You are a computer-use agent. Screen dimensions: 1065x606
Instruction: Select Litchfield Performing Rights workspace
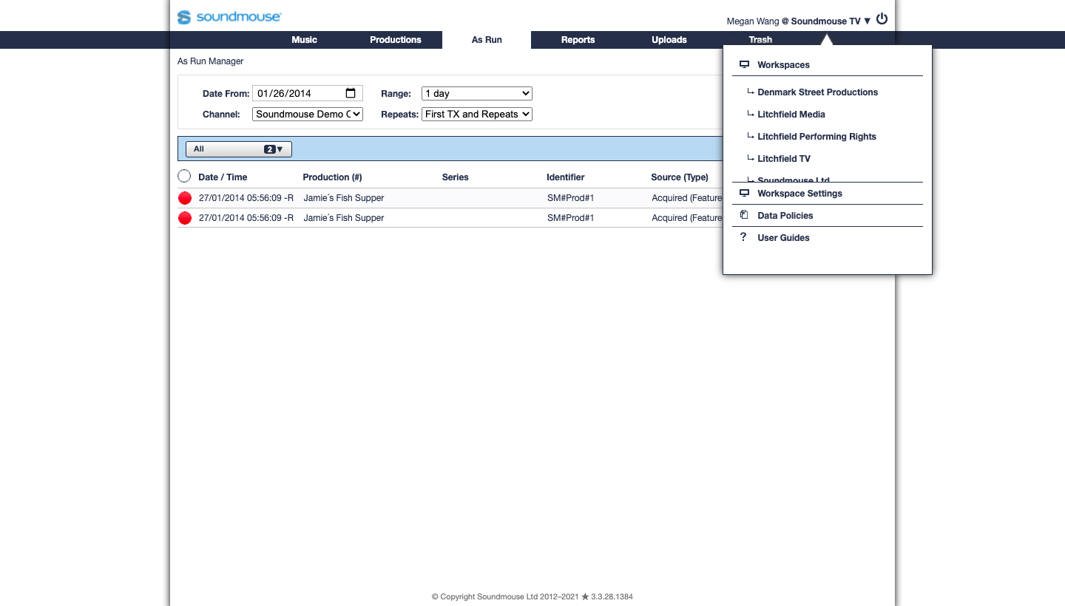(x=816, y=137)
